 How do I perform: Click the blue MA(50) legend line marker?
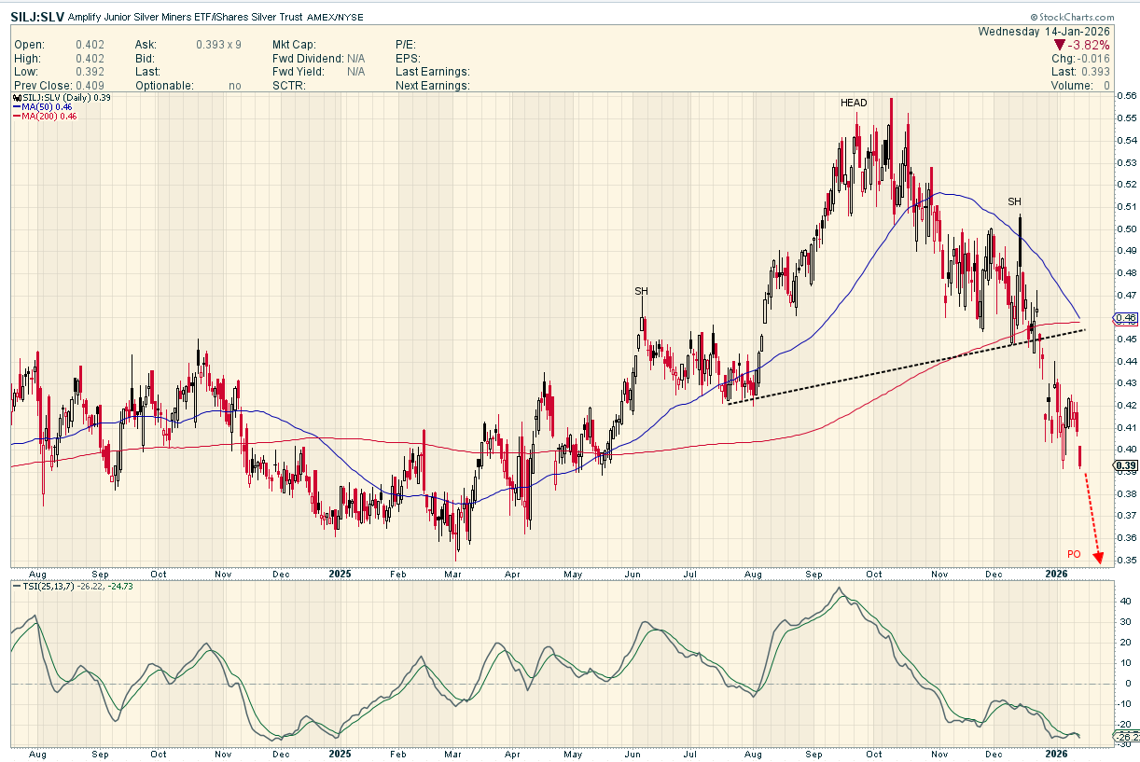[16, 107]
